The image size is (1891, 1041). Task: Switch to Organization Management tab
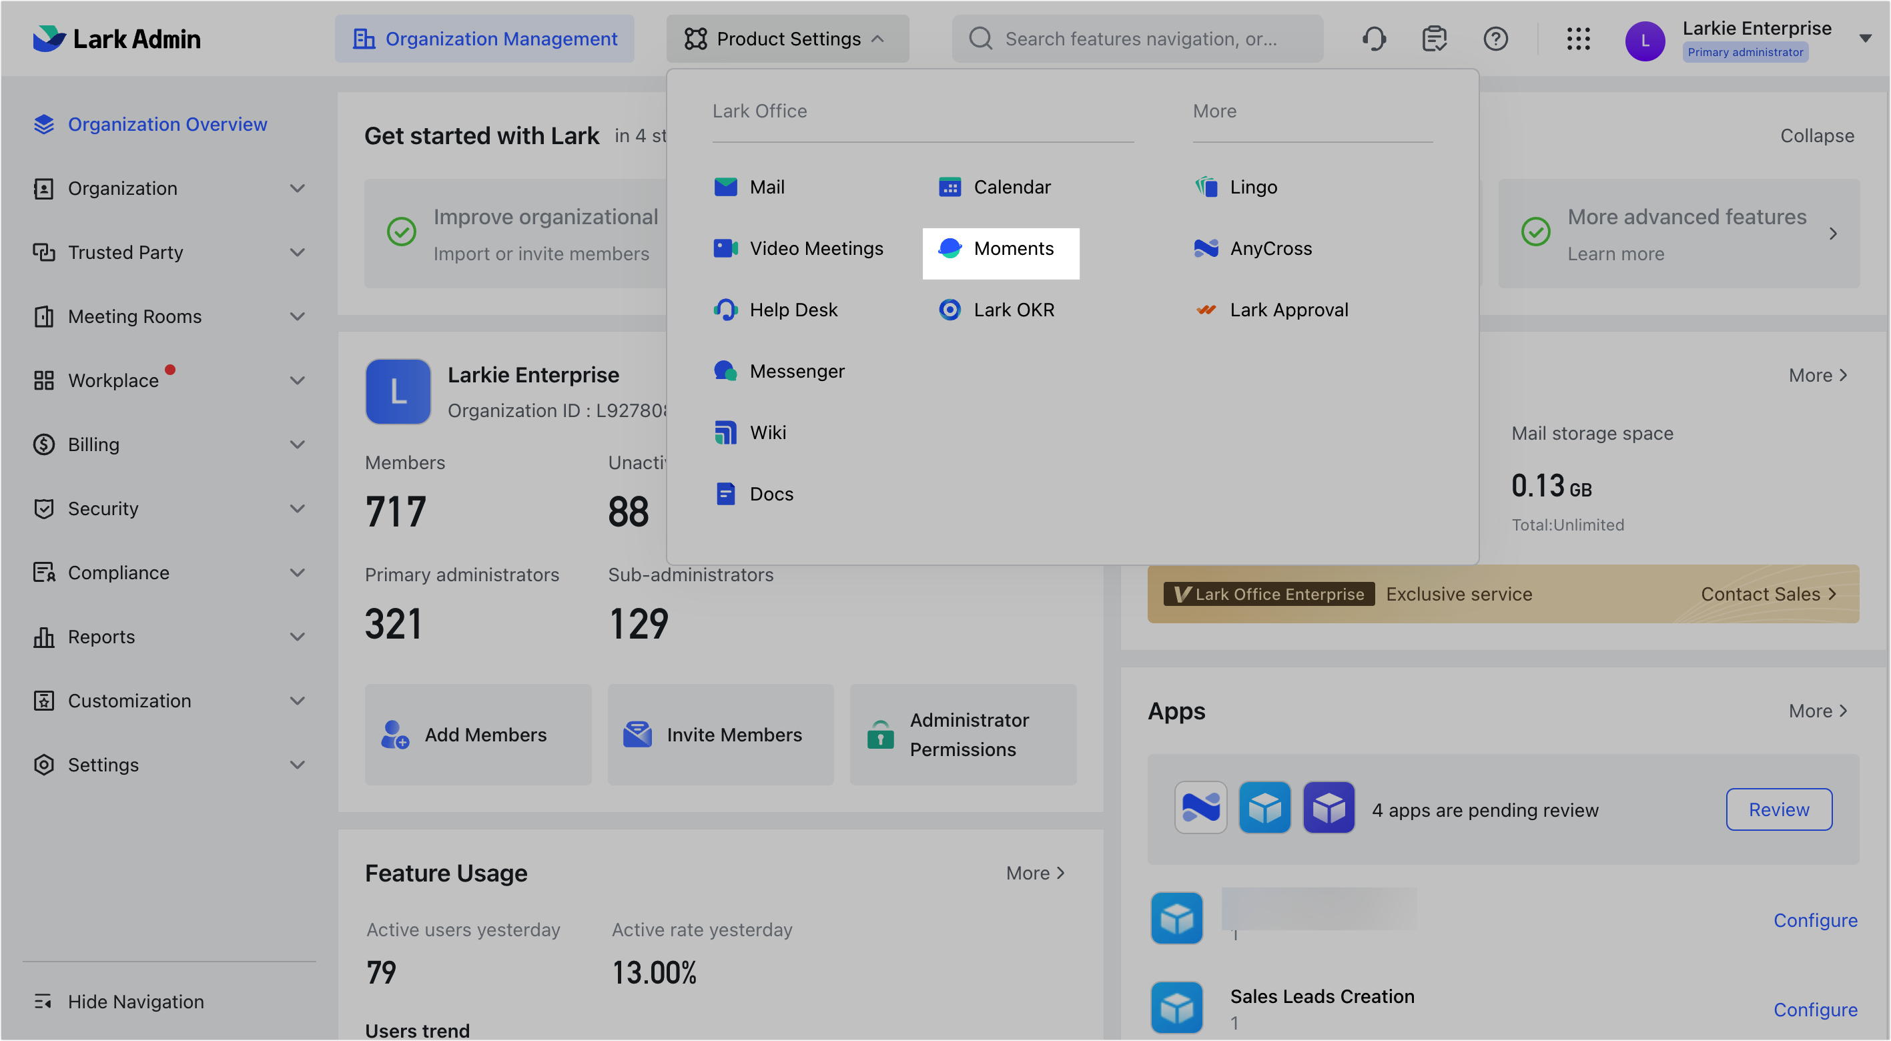[484, 39]
